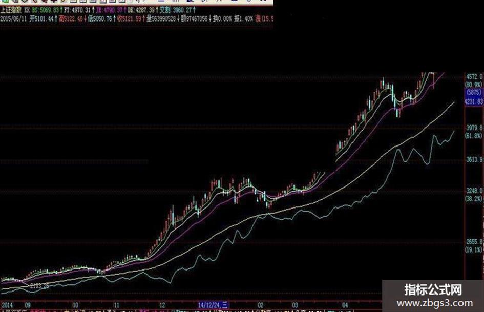Image resolution: width=484 pixels, height=312 pixels.
Task: Click the 03 month marker on time axis
Action: (295, 305)
